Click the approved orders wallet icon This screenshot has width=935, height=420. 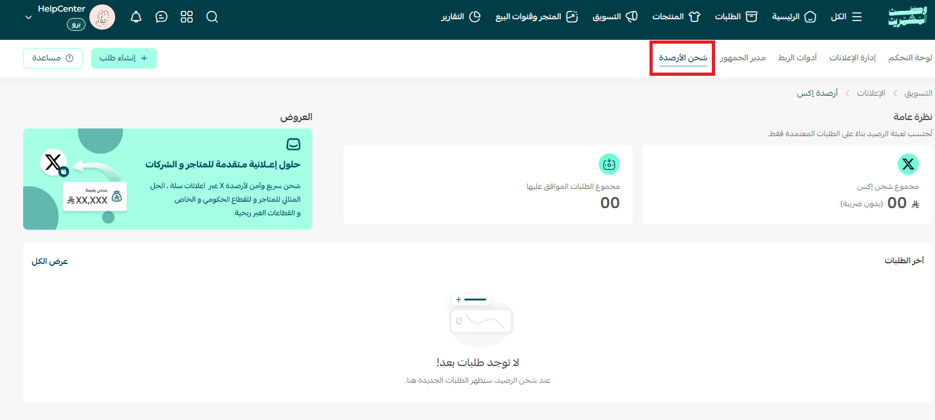pos(609,164)
